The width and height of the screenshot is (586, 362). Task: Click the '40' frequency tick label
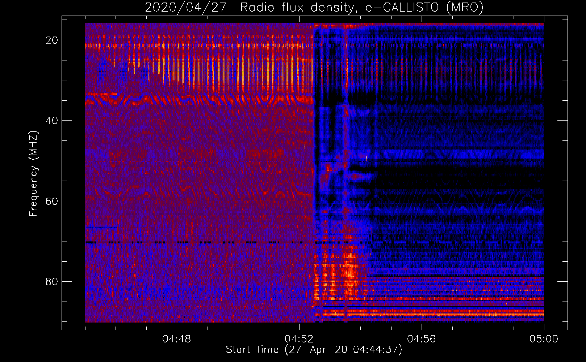(52, 121)
